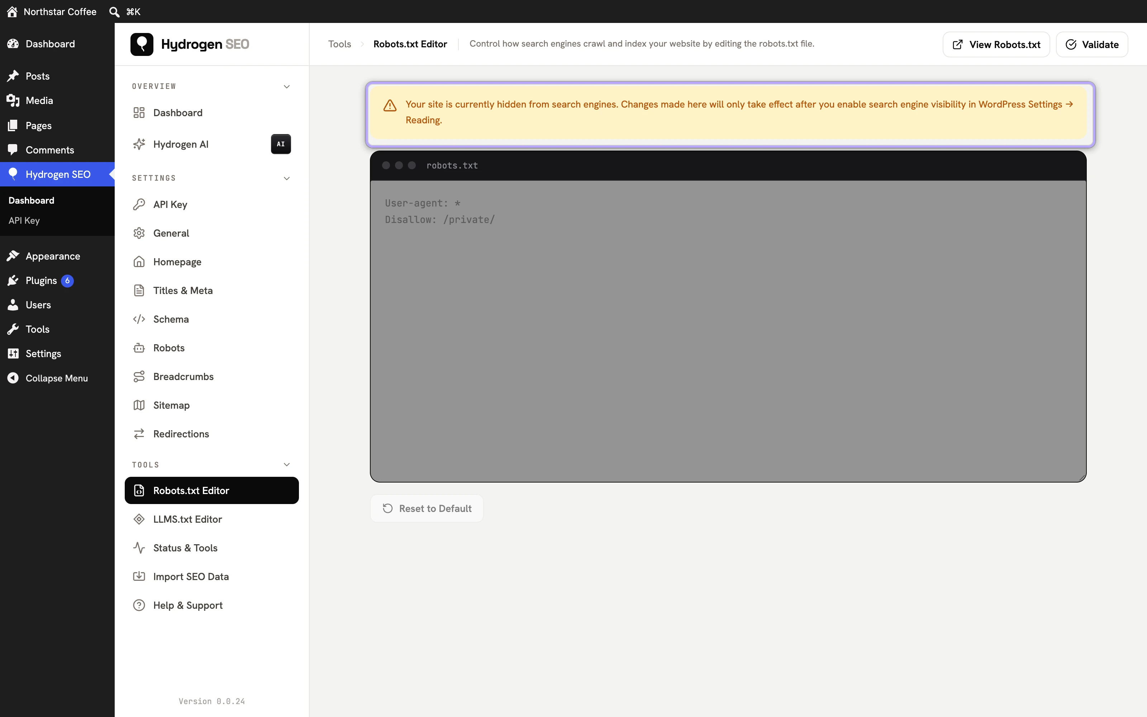Open Homepage settings via house icon

point(139,262)
